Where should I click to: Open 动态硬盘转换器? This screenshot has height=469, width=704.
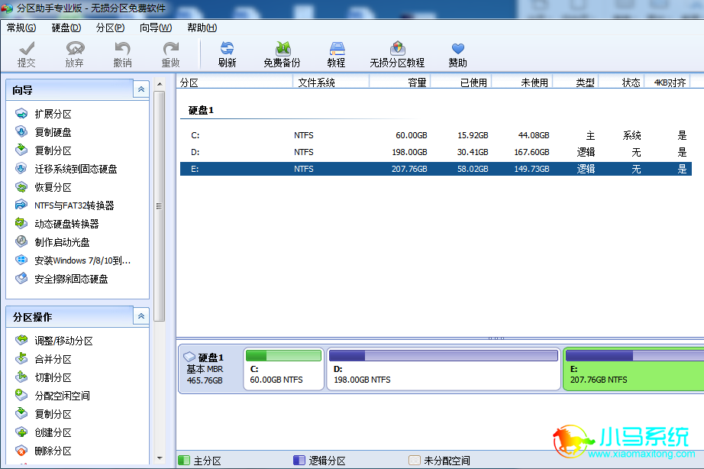tap(57, 224)
